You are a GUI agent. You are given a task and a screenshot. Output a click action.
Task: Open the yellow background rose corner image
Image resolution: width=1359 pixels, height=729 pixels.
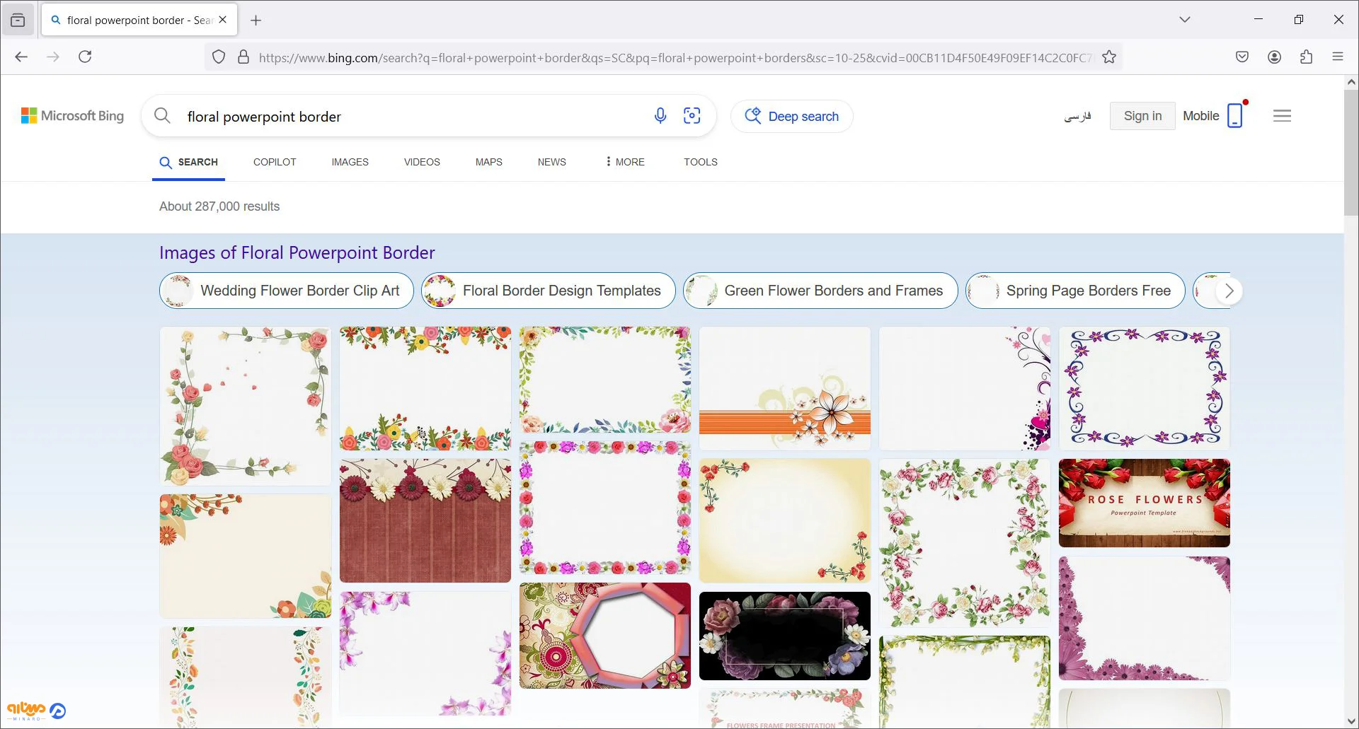785,520
